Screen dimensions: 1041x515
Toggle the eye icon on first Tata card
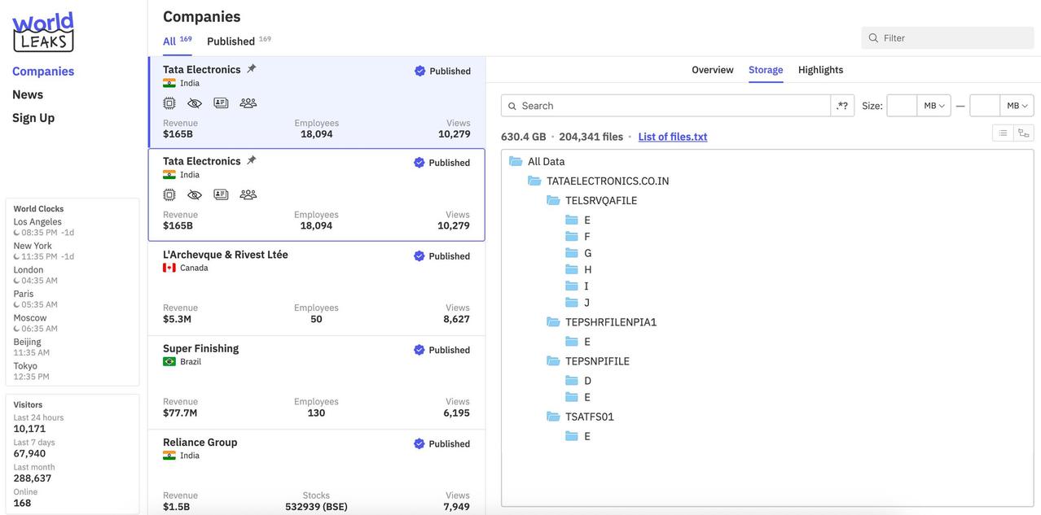(195, 103)
